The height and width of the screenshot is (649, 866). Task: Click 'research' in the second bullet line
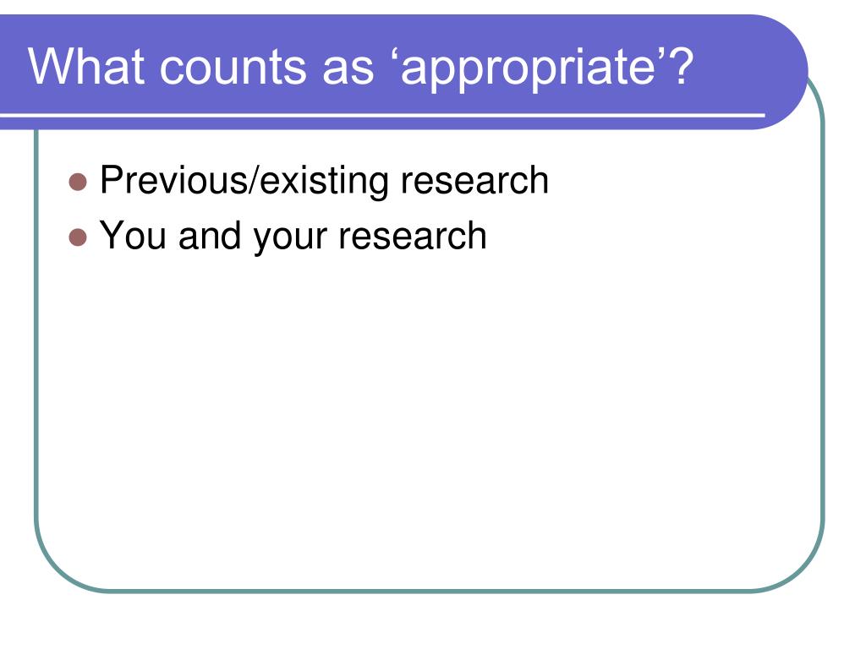tap(413, 235)
